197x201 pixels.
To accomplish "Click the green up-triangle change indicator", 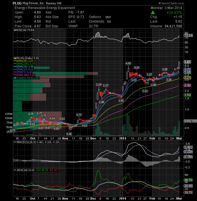I will pos(153,12).
